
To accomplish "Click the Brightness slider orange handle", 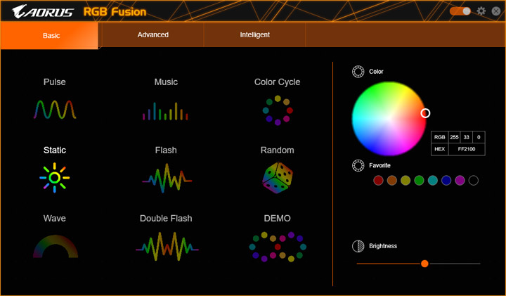I will coord(424,264).
